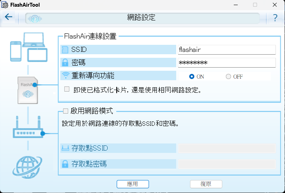
Task: Click the 復原 restore button
Action: (206, 184)
